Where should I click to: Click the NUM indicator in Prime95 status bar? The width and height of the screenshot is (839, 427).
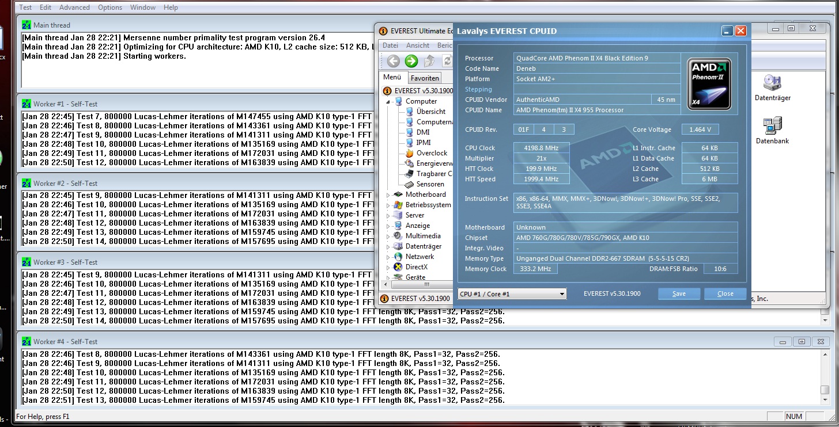(793, 416)
